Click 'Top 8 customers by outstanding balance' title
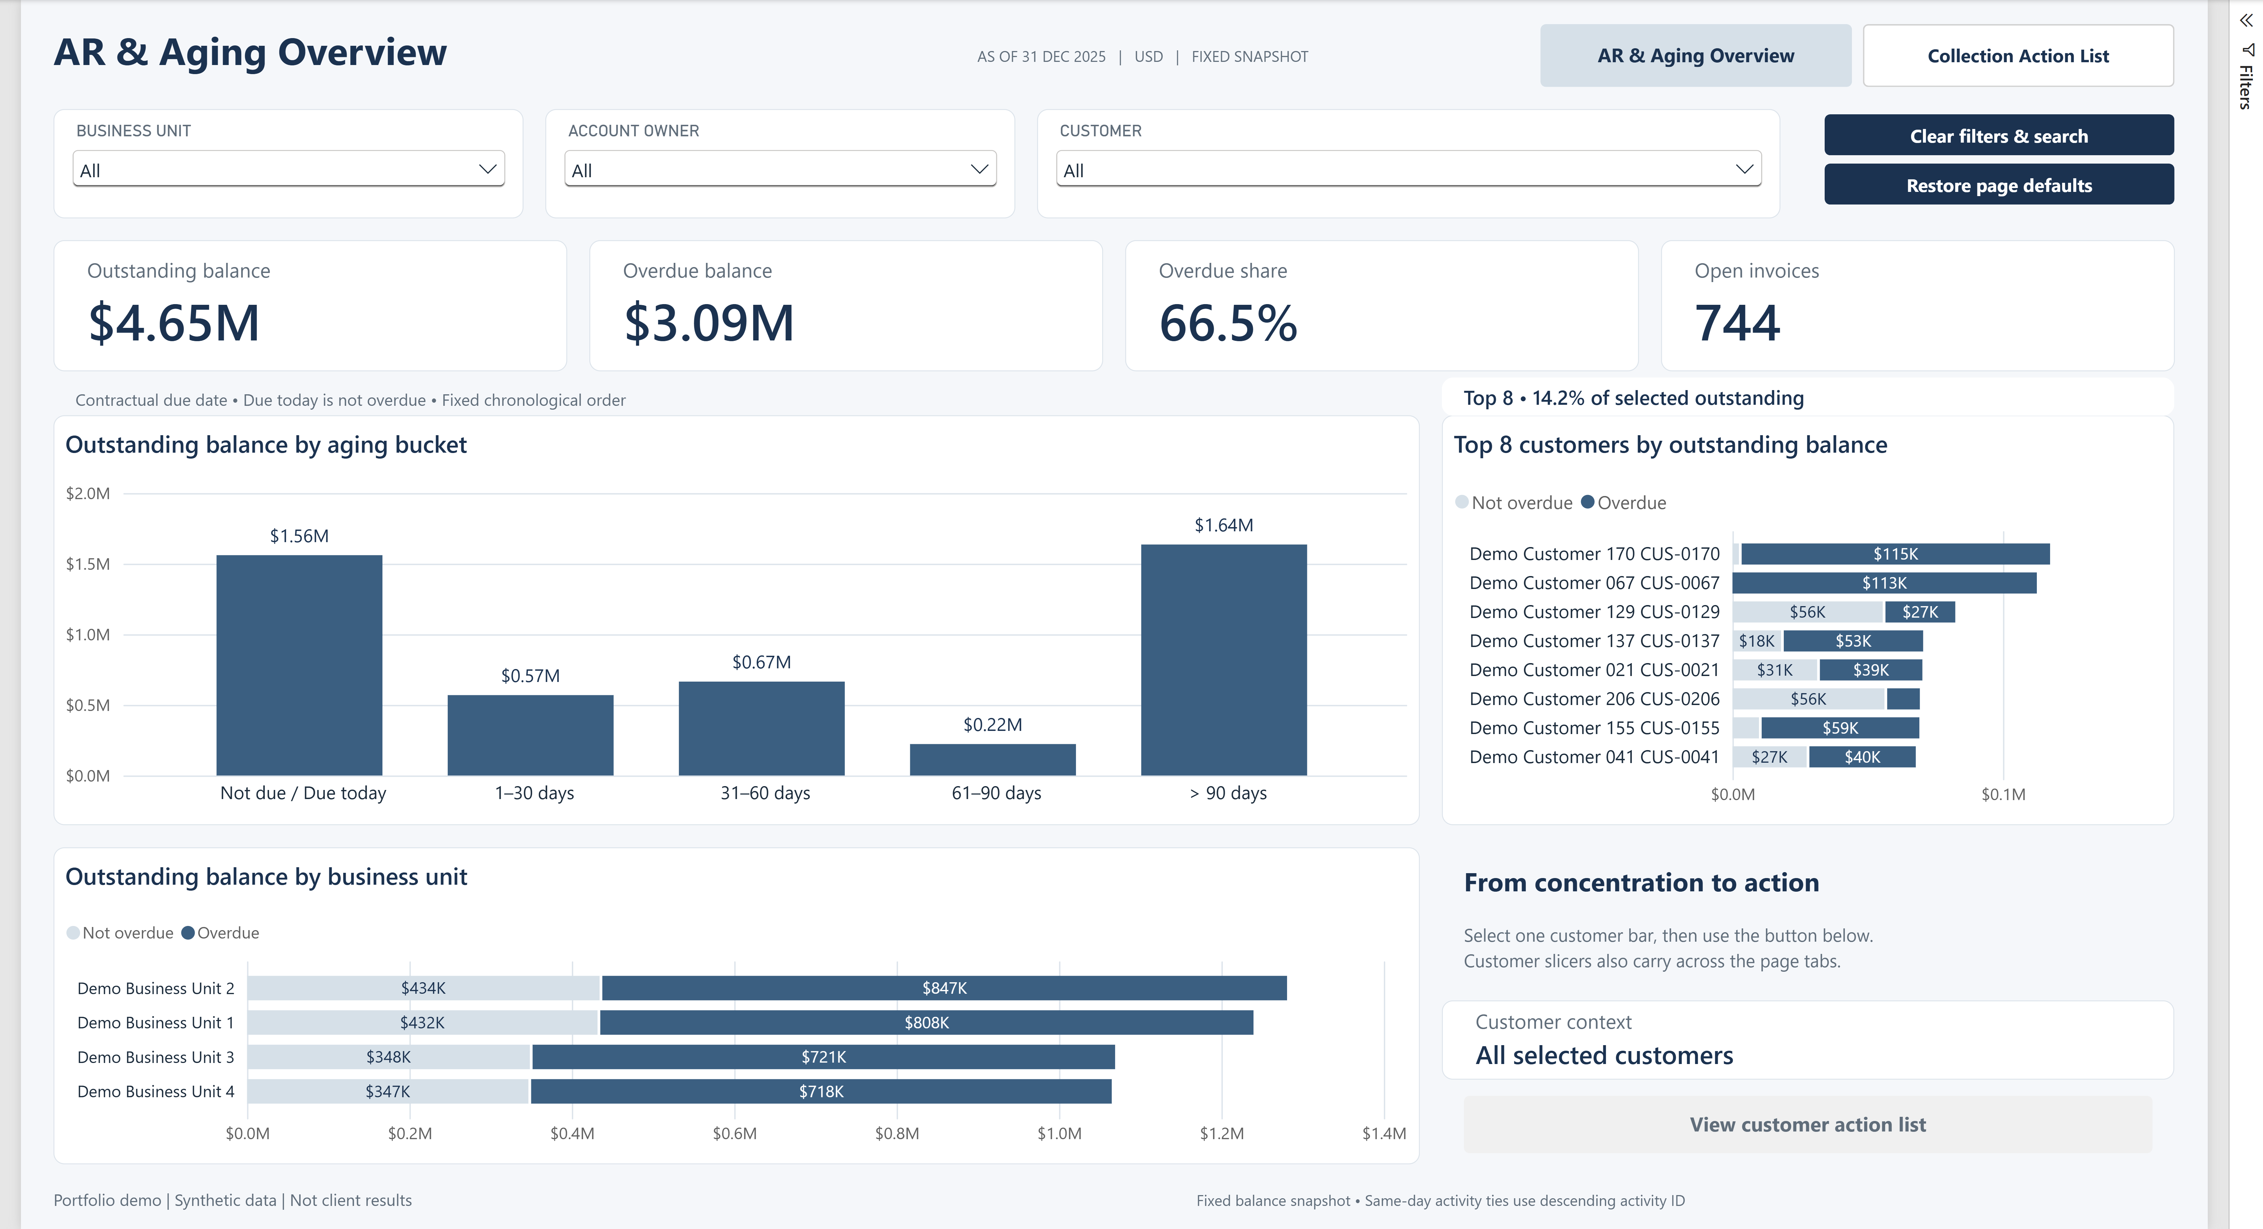The image size is (2263, 1229). (x=1670, y=445)
